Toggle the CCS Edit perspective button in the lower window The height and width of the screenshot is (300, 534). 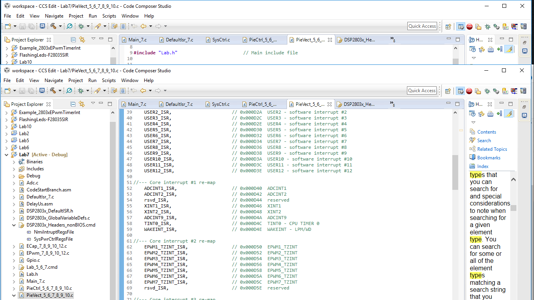click(461, 91)
